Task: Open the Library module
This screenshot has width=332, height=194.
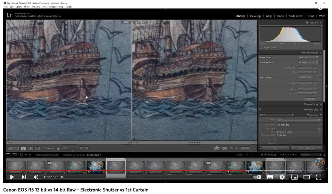Action: (240, 16)
